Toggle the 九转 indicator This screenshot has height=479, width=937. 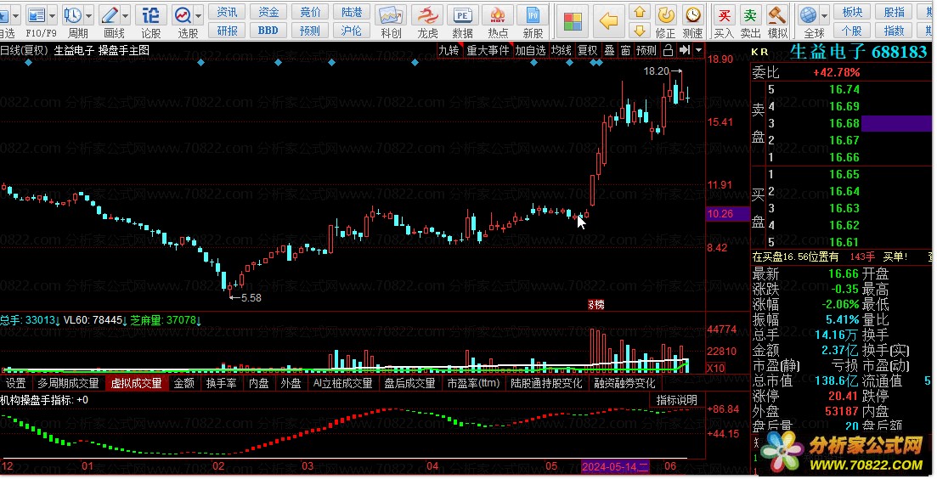[x=449, y=50]
